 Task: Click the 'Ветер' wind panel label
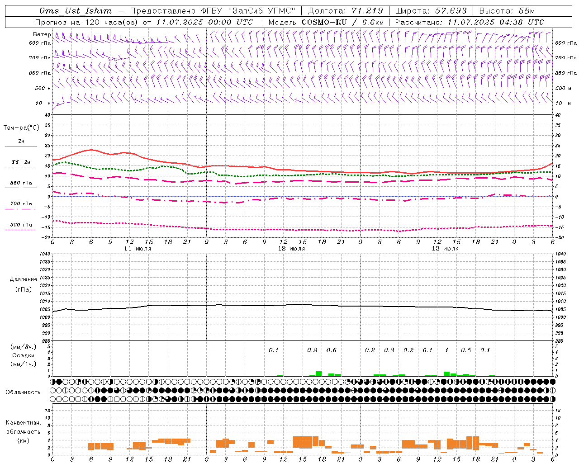(42, 34)
